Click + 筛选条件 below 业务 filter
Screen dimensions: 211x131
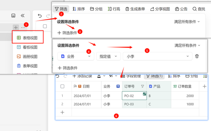tap(68, 68)
